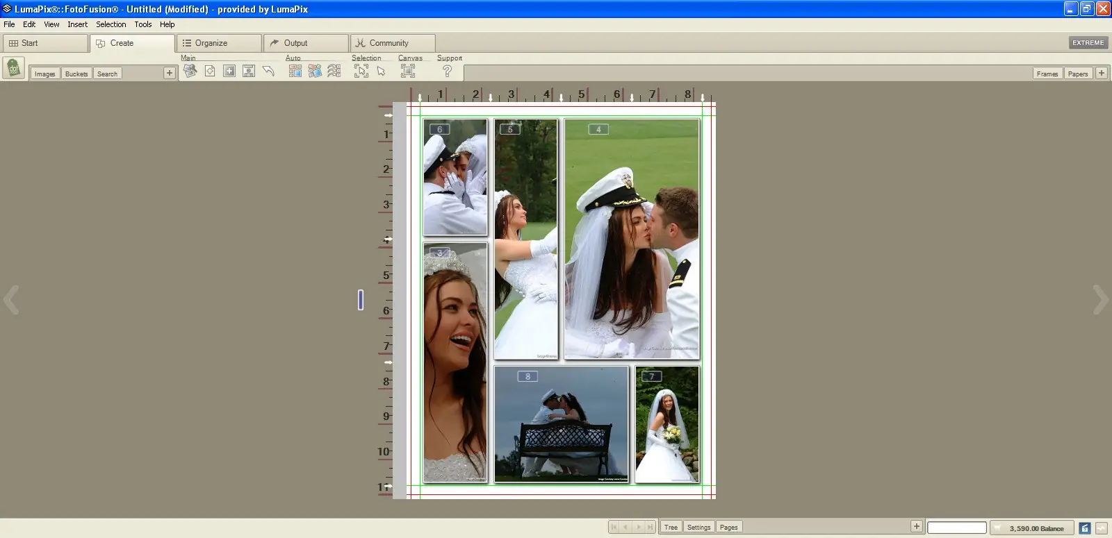Click the first Auto layout grid icon

pyautogui.click(x=295, y=71)
